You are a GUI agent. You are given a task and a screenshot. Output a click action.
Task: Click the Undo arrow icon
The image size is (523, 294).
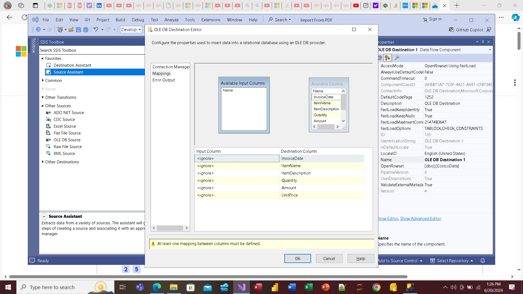click(x=96, y=29)
